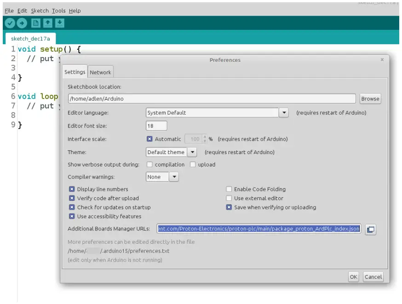Open the Theme dropdown

pos(192,152)
